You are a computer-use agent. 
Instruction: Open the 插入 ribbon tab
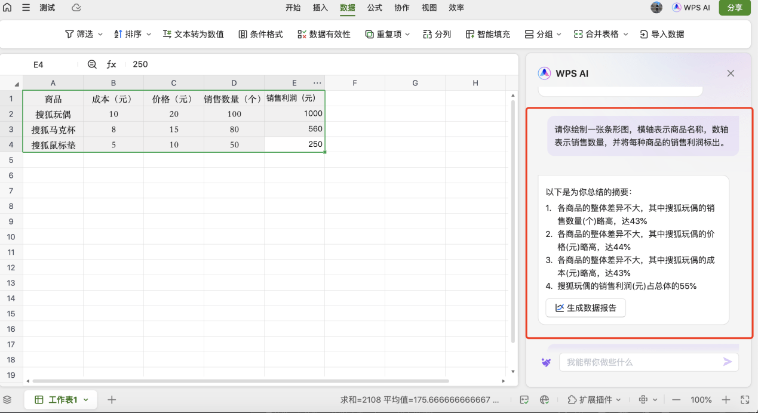[x=320, y=8]
